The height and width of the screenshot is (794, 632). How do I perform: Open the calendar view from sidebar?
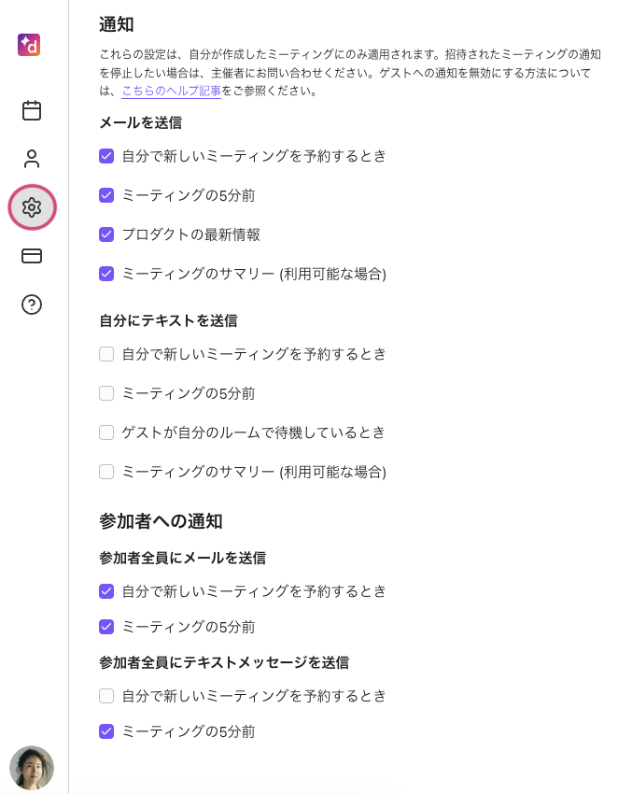coord(32,110)
